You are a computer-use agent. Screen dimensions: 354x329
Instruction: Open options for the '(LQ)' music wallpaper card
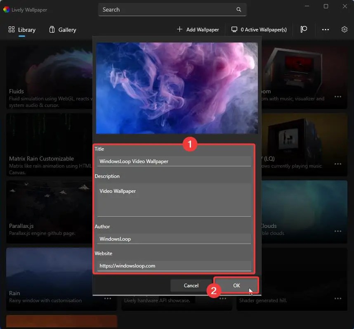pos(338,164)
